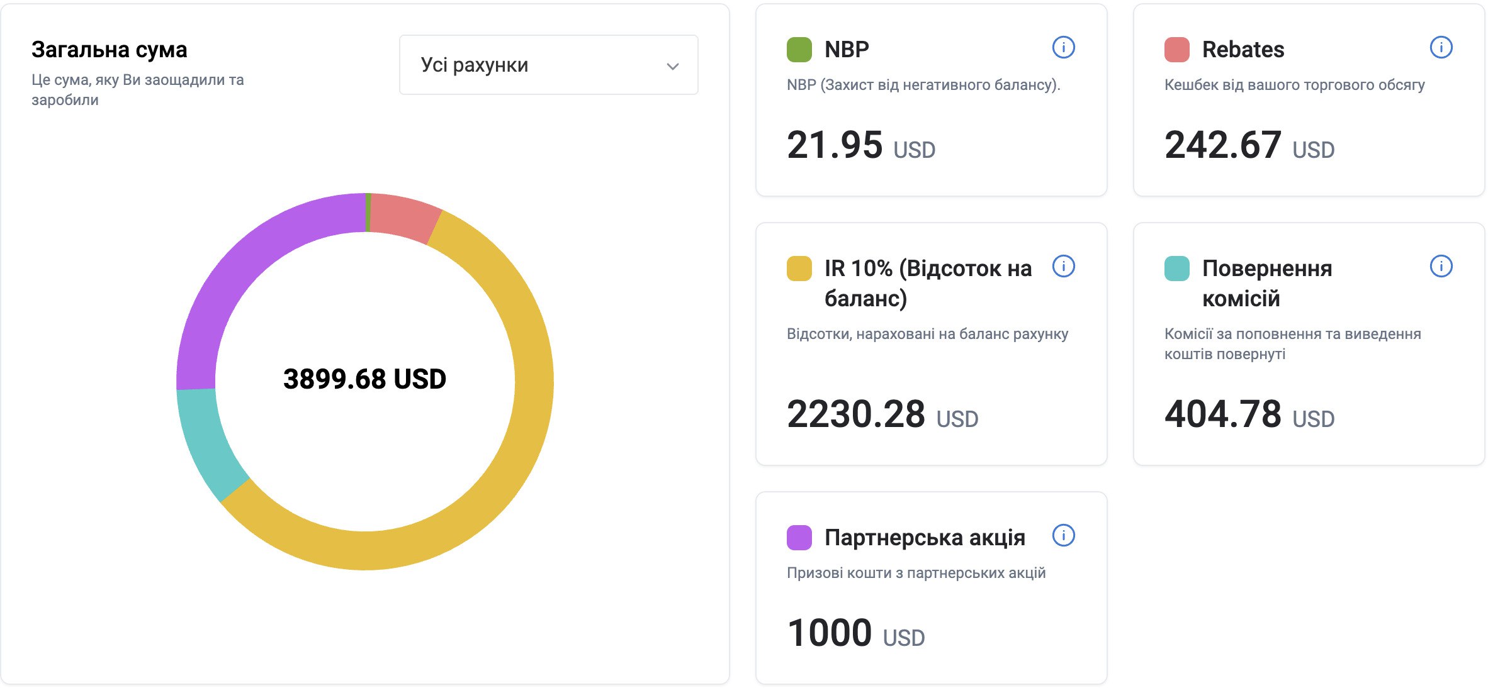Screen dimensions: 1488x688
Task: Click the green NBP color swatch
Action: (x=799, y=50)
